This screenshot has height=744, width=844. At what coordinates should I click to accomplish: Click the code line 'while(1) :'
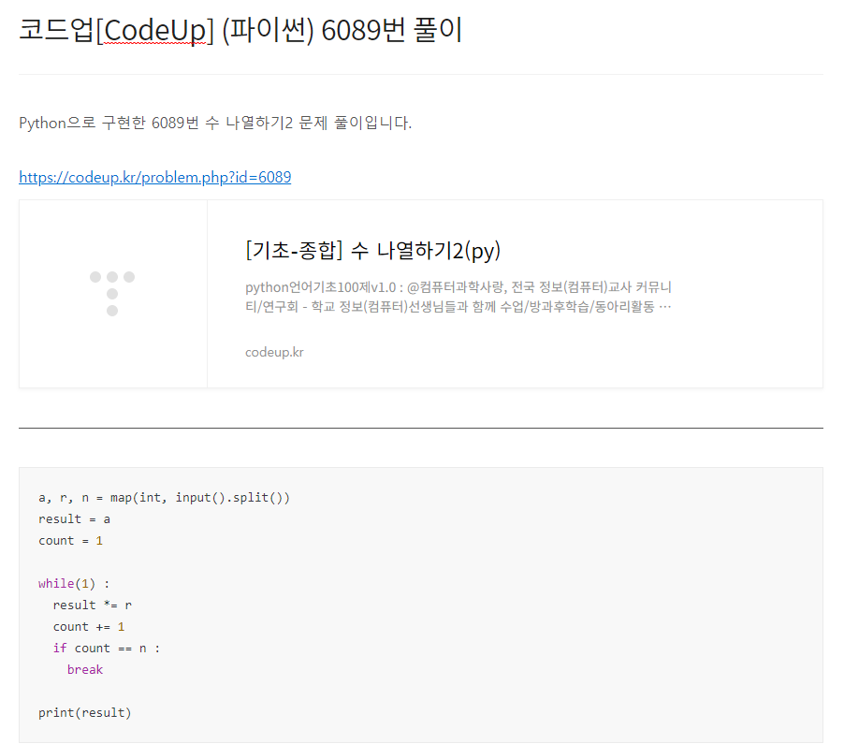click(x=74, y=584)
